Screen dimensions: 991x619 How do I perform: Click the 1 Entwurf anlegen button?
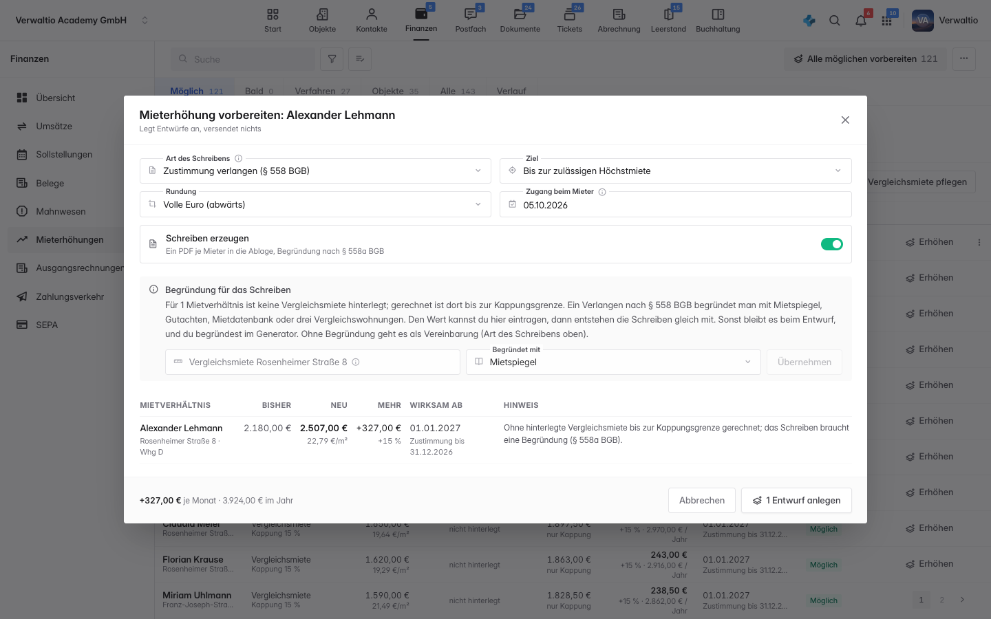click(x=796, y=501)
